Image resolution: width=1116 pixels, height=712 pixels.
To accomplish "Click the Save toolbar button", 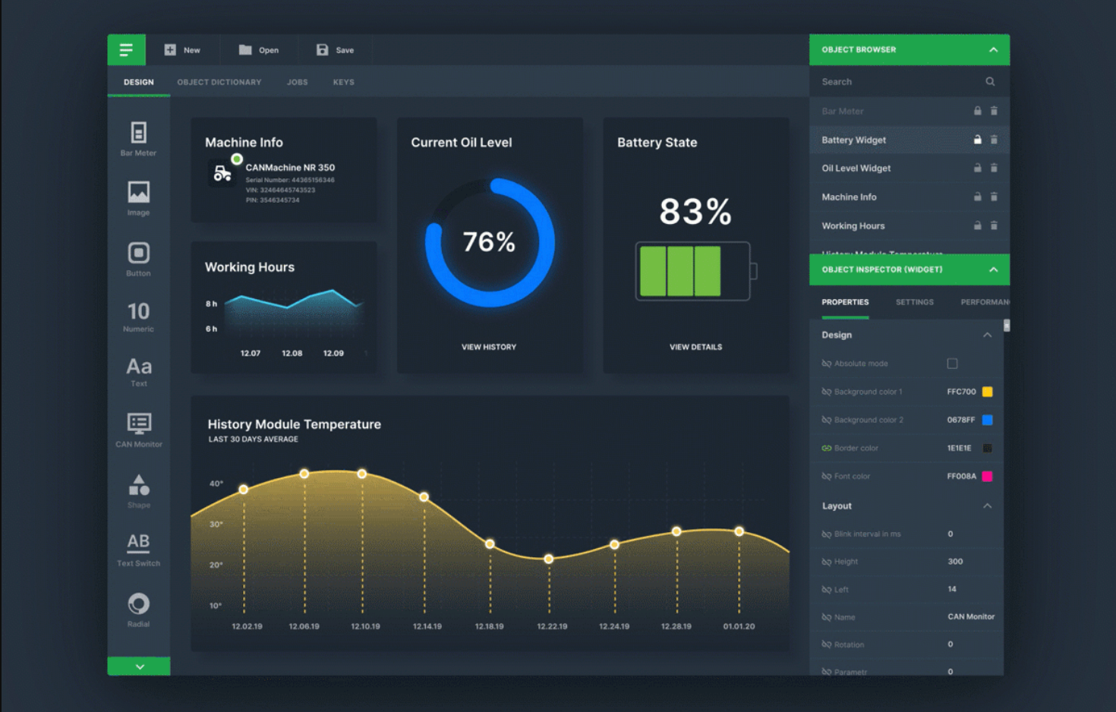I will tap(335, 50).
